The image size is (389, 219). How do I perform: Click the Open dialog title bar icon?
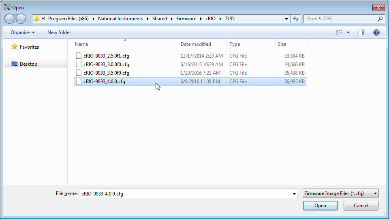(7, 7)
